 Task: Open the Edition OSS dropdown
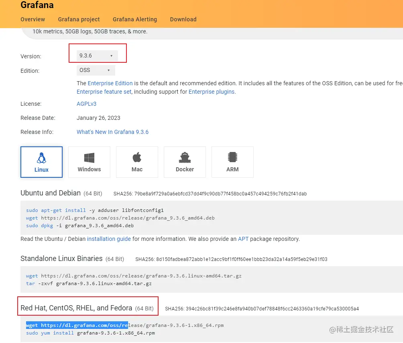96,70
